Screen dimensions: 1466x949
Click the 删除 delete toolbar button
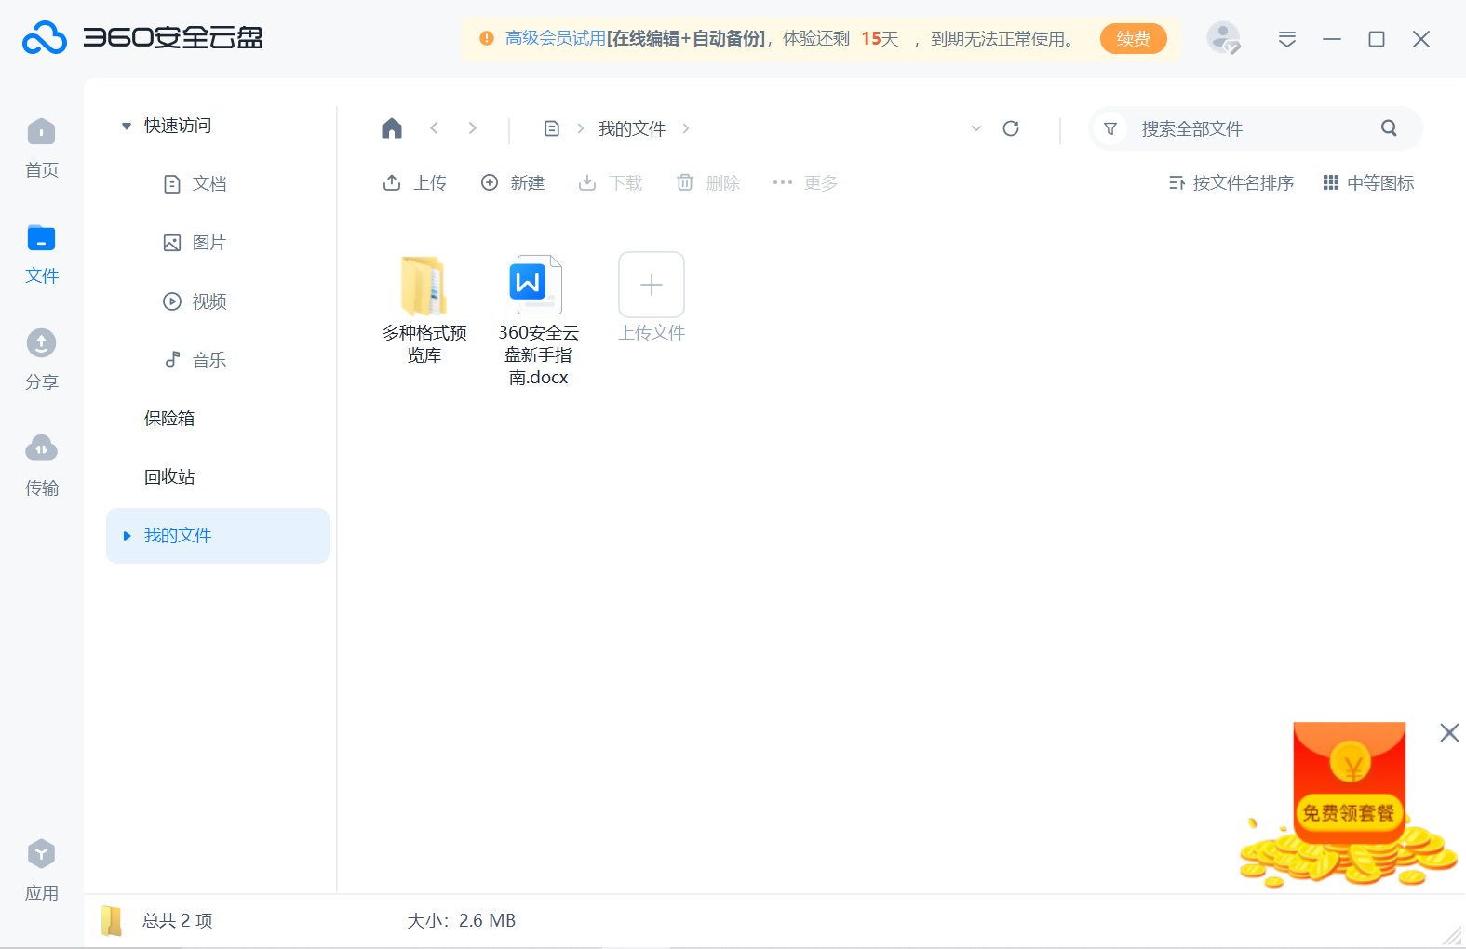[708, 183]
